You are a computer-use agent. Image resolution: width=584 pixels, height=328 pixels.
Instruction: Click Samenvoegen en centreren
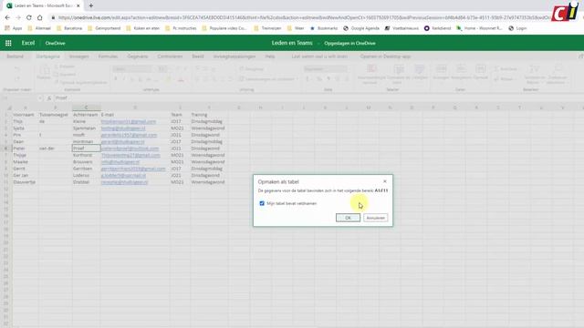[x=269, y=79]
